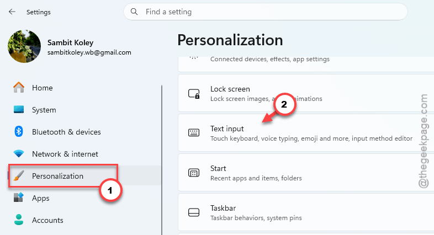The image size is (434, 235).
Task: Click the sambitkoley.wb@gmail.com email text
Action: 89,52
